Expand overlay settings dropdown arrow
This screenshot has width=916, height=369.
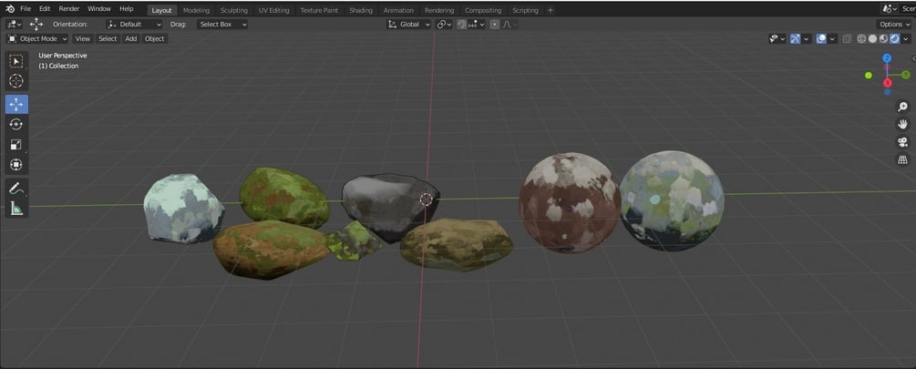[832, 39]
